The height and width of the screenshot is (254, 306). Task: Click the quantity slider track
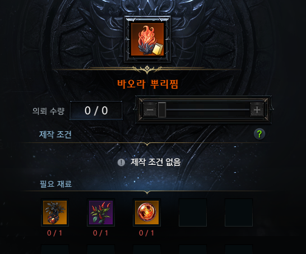click(207, 110)
